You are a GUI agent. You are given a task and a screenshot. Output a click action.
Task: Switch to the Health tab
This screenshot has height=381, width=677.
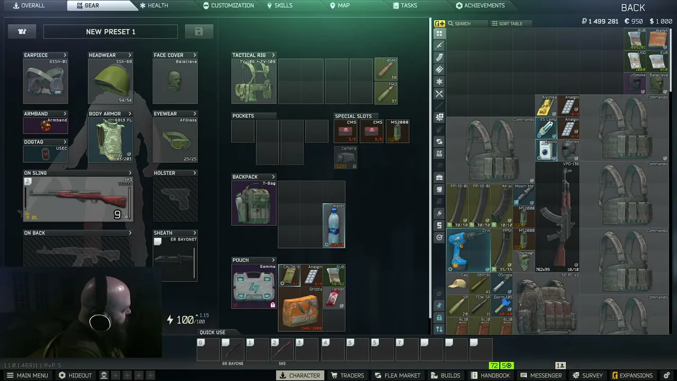pyautogui.click(x=154, y=5)
